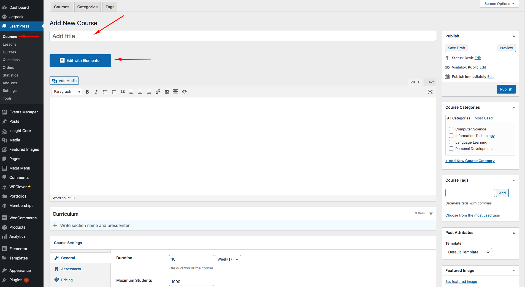Screen dimensions: 525x287
Task: Open Memberships menu
Action: coord(22,206)
